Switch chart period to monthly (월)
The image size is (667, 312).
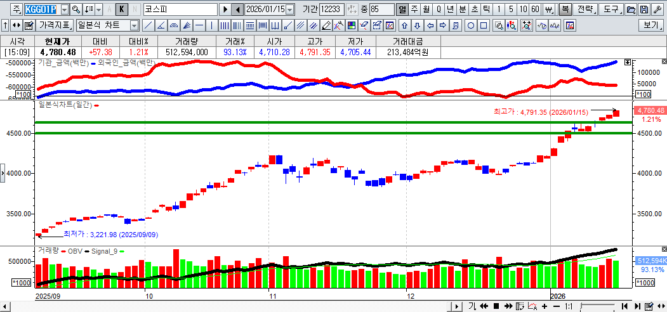point(426,10)
